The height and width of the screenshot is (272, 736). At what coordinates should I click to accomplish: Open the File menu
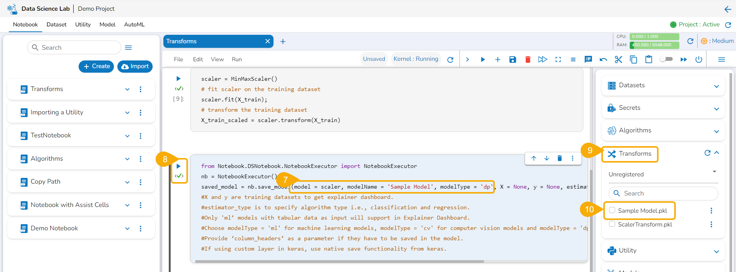(x=178, y=59)
